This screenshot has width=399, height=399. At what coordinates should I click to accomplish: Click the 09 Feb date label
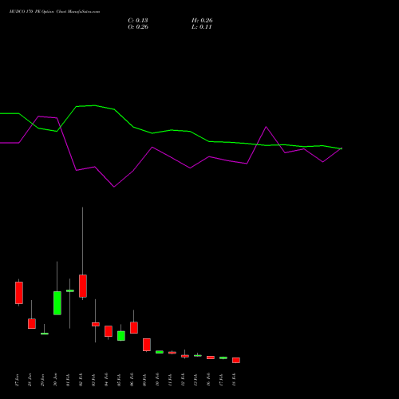click(145, 380)
